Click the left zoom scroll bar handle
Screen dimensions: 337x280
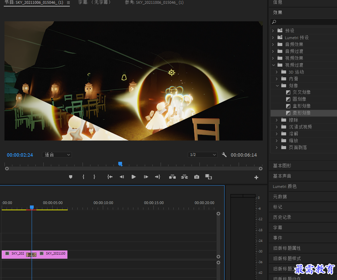pos(7,169)
